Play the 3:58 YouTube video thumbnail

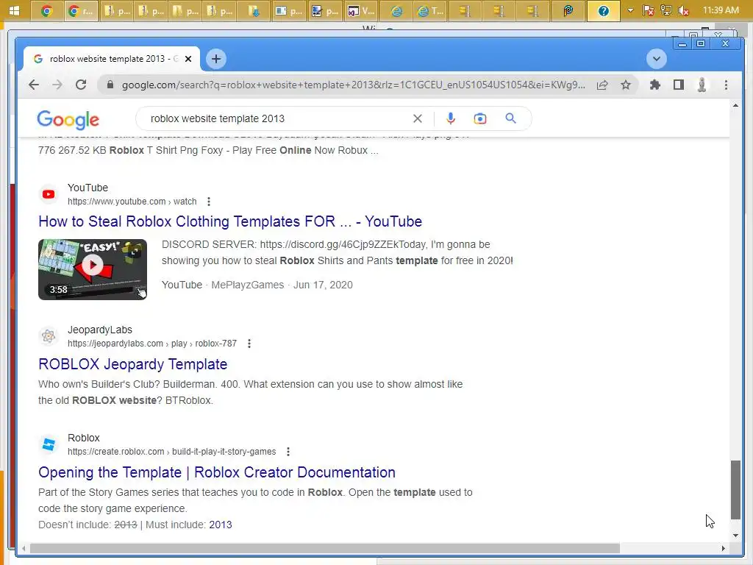(x=93, y=269)
